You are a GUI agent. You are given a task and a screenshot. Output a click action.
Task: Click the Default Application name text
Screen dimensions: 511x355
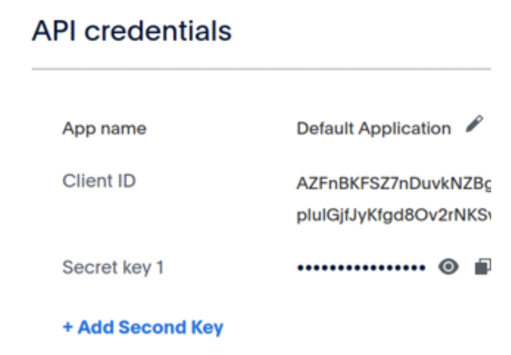pyautogui.click(x=374, y=129)
